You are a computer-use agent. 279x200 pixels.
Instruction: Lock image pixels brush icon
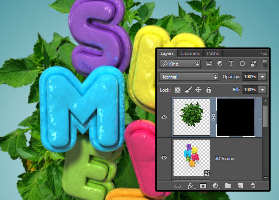pos(188,90)
